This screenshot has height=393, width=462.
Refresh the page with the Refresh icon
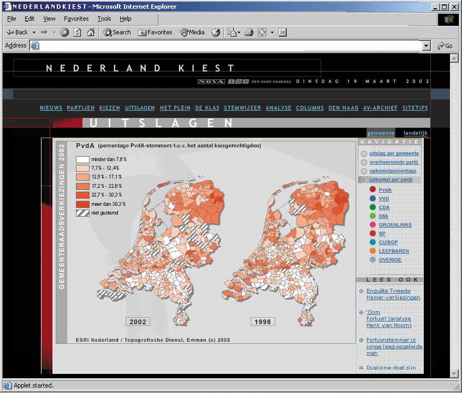point(78,32)
